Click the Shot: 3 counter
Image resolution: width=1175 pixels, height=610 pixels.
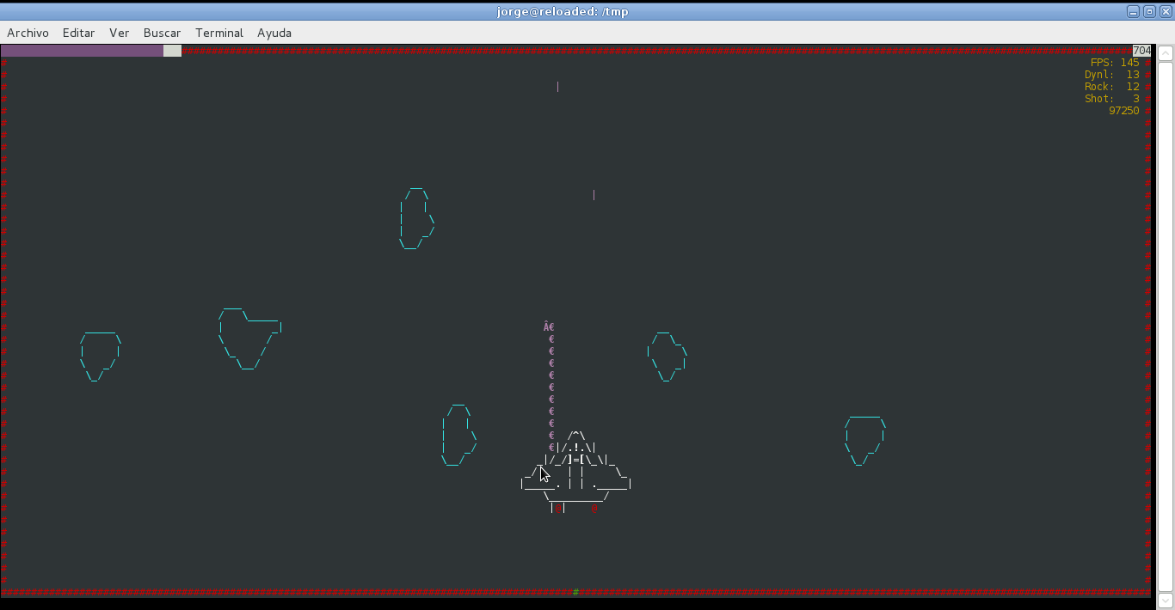coord(1111,99)
